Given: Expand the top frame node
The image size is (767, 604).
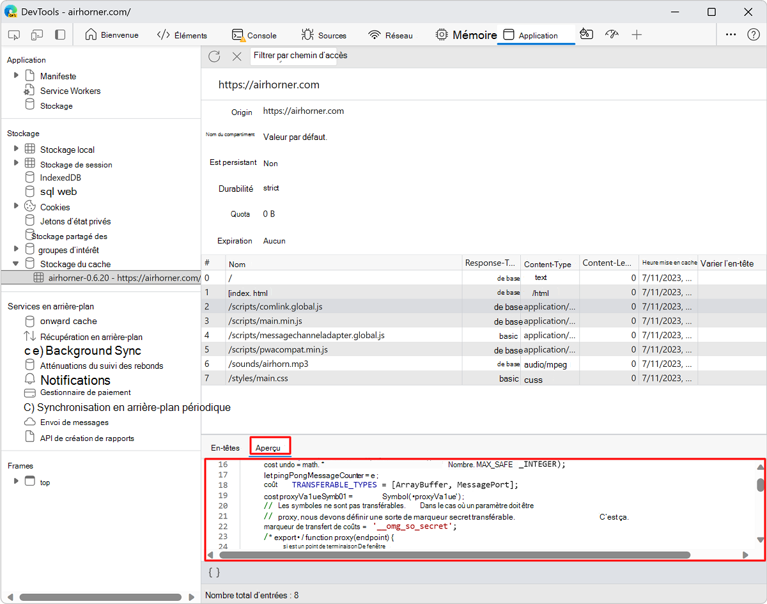Looking at the screenshot, I should 16,481.
